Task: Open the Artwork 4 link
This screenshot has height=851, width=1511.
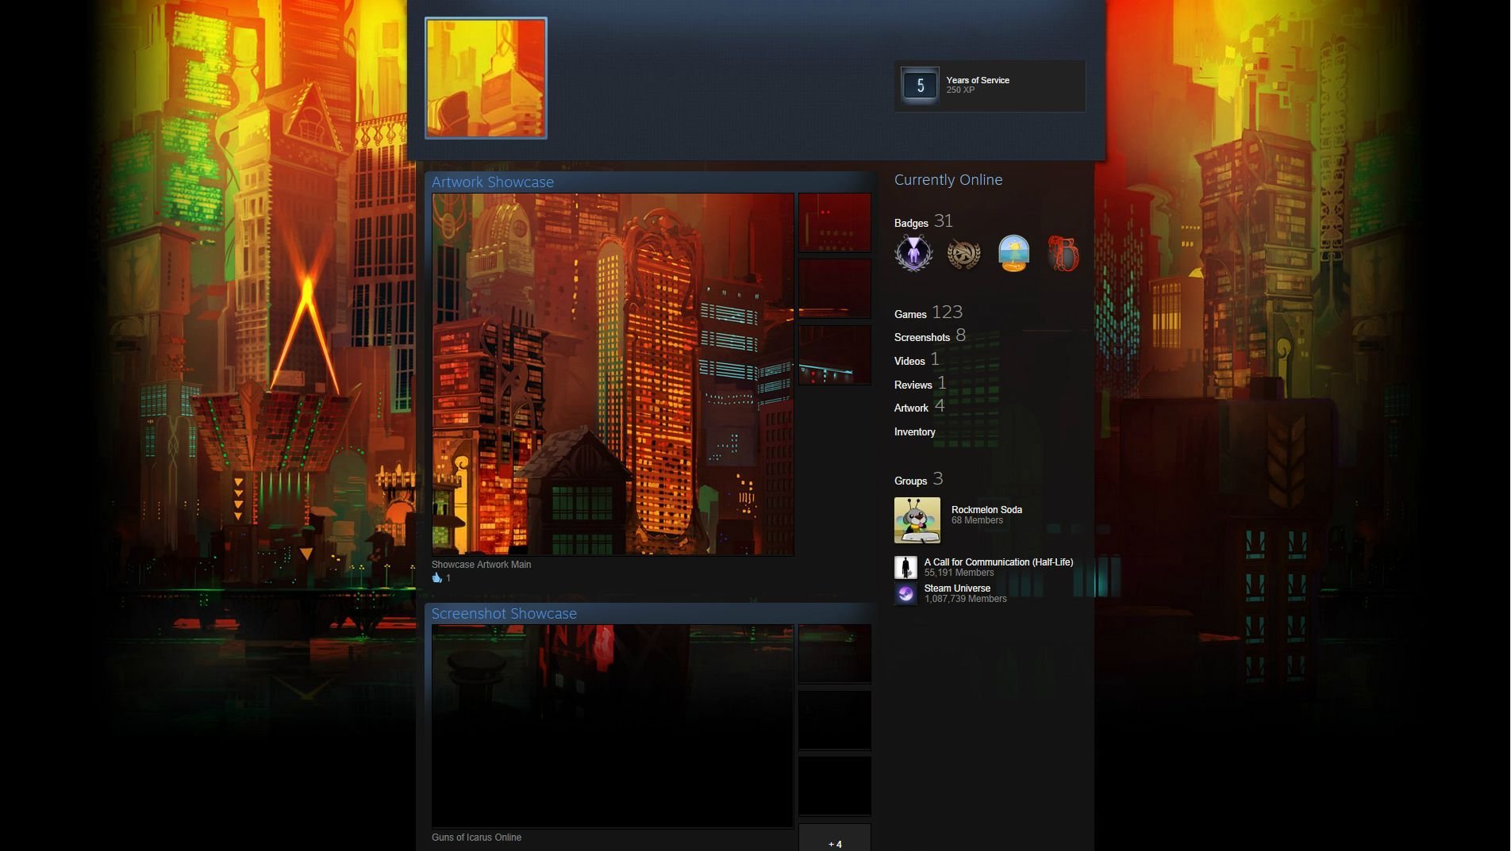Action: pos(920,406)
